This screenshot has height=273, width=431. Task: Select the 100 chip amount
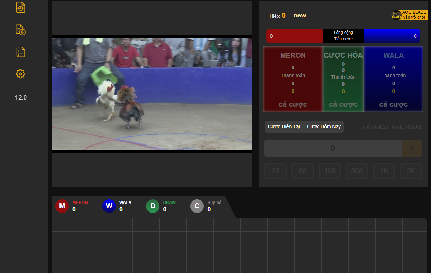point(330,171)
